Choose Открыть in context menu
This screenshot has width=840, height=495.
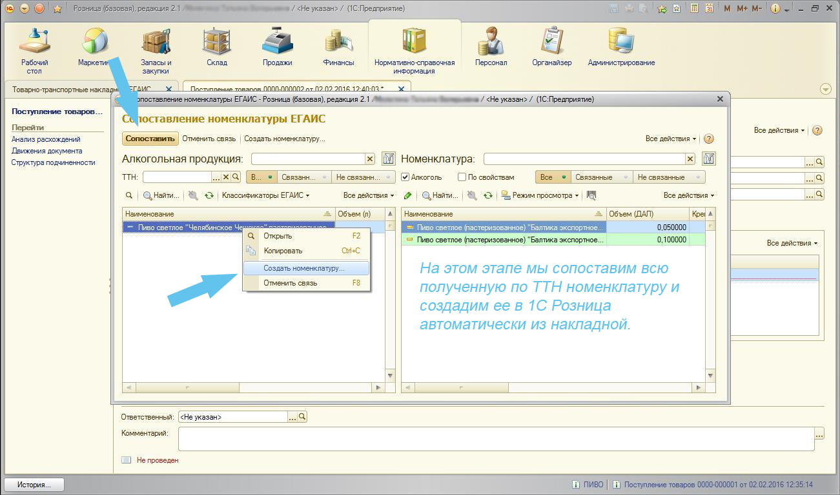[x=306, y=236]
